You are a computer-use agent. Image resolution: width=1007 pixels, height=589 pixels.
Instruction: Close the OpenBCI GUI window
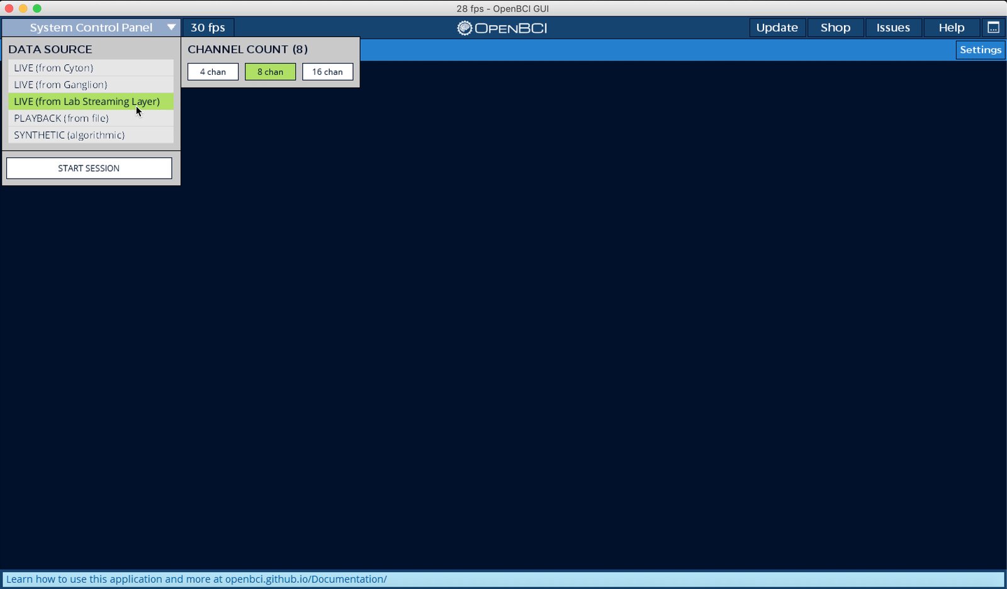pos(9,8)
